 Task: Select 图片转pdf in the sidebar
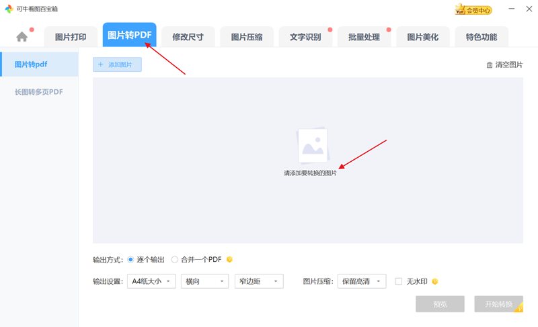click(x=40, y=64)
